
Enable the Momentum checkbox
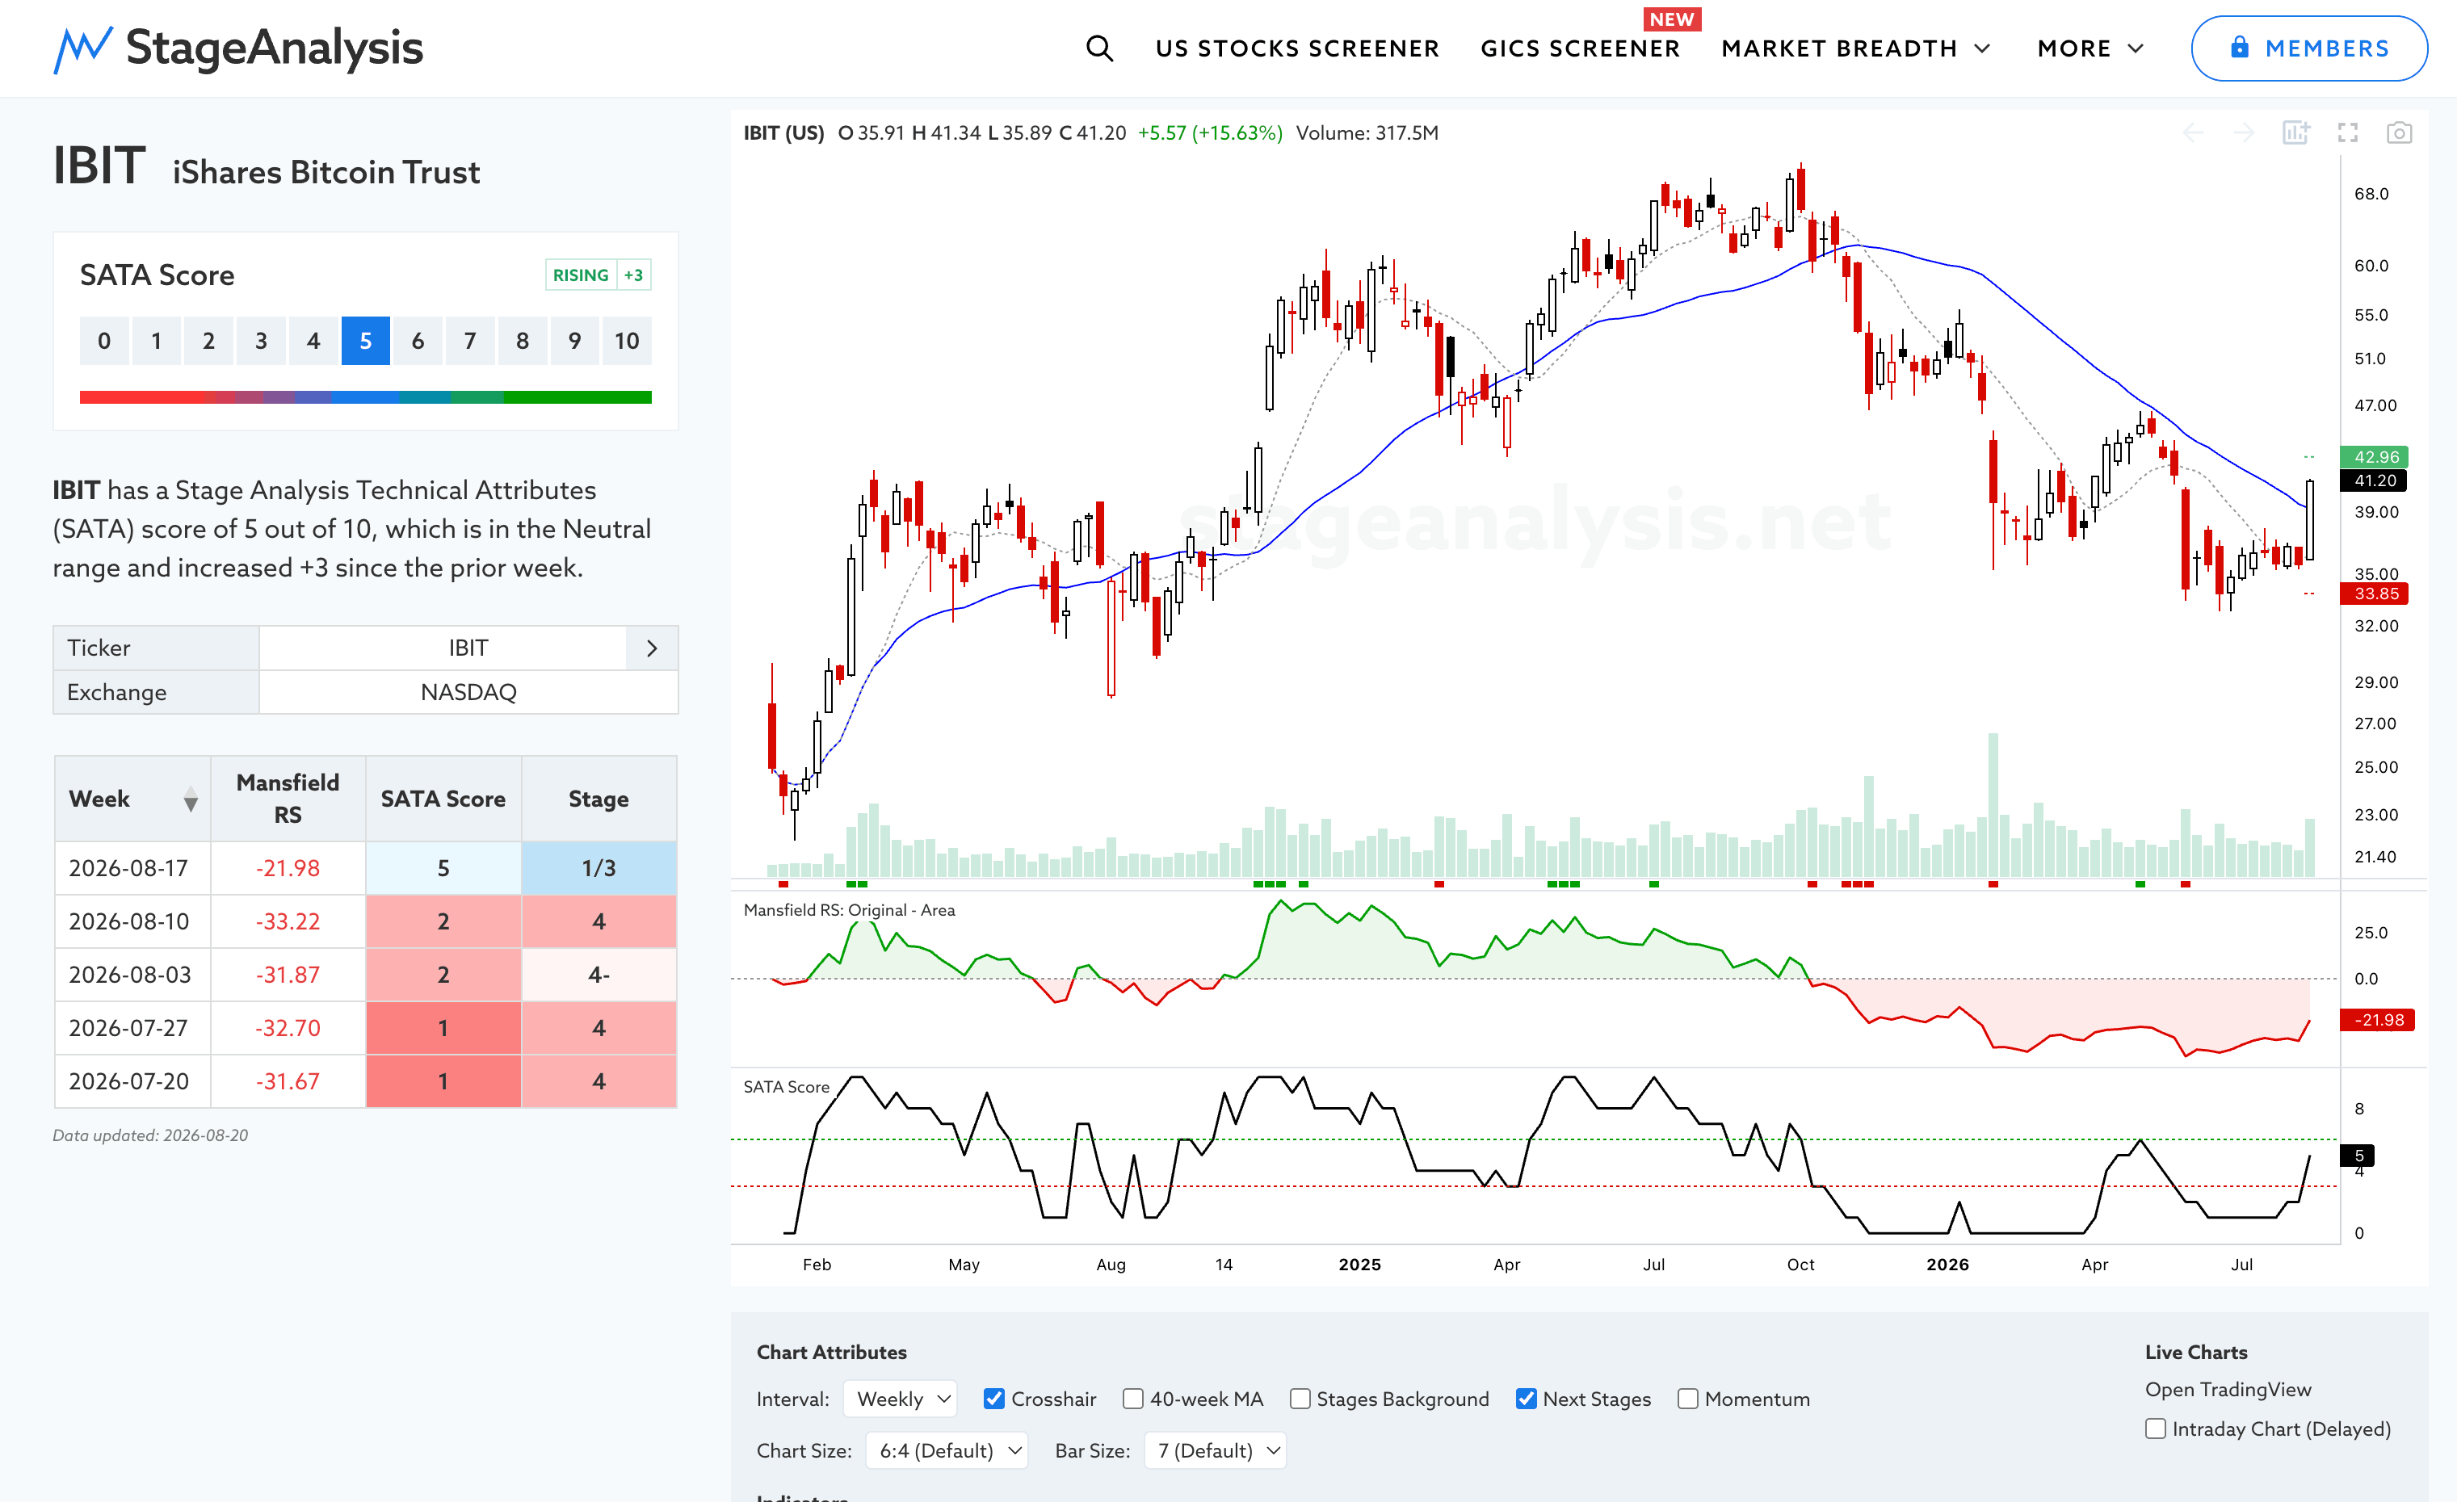pyautogui.click(x=1687, y=1399)
